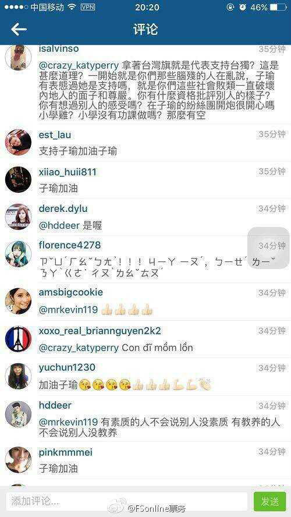Open derek.dylu's avatar
This screenshot has width=291, height=517.
[x=18, y=217]
